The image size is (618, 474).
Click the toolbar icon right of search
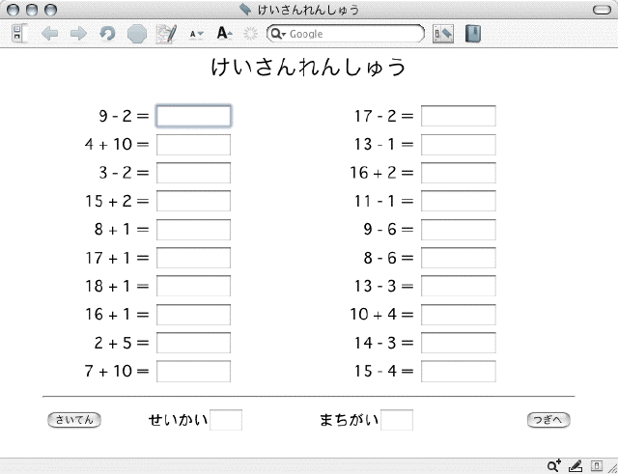[x=443, y=34]
